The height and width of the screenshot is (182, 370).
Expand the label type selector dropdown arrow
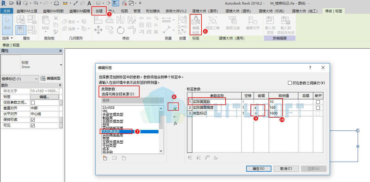61,65
